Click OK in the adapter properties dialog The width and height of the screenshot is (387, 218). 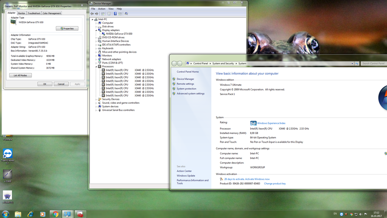pyautogui.click(x=45, y=84)
